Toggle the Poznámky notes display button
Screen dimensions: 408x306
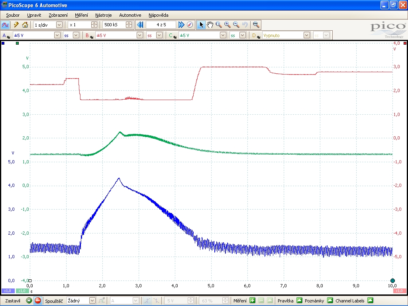(330, 300)
